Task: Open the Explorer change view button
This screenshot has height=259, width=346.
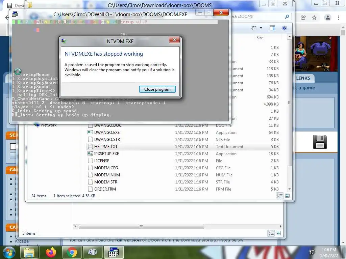Action: coord(254,28)
